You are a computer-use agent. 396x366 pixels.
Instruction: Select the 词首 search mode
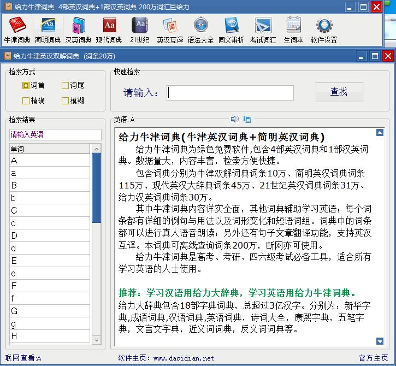click(x=33, y=85)
